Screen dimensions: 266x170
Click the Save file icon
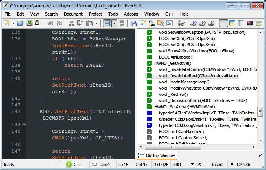tap(29, 23)
